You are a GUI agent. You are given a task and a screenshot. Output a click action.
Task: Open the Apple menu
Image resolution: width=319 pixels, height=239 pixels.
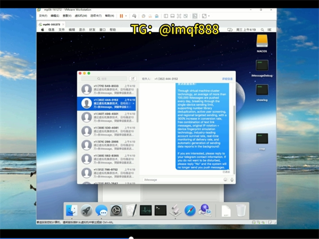click(x=42, y=30)
